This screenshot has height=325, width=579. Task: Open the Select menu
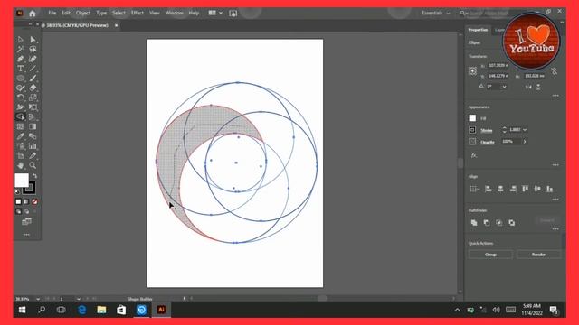pyautogui.click(x=119, y=13)
